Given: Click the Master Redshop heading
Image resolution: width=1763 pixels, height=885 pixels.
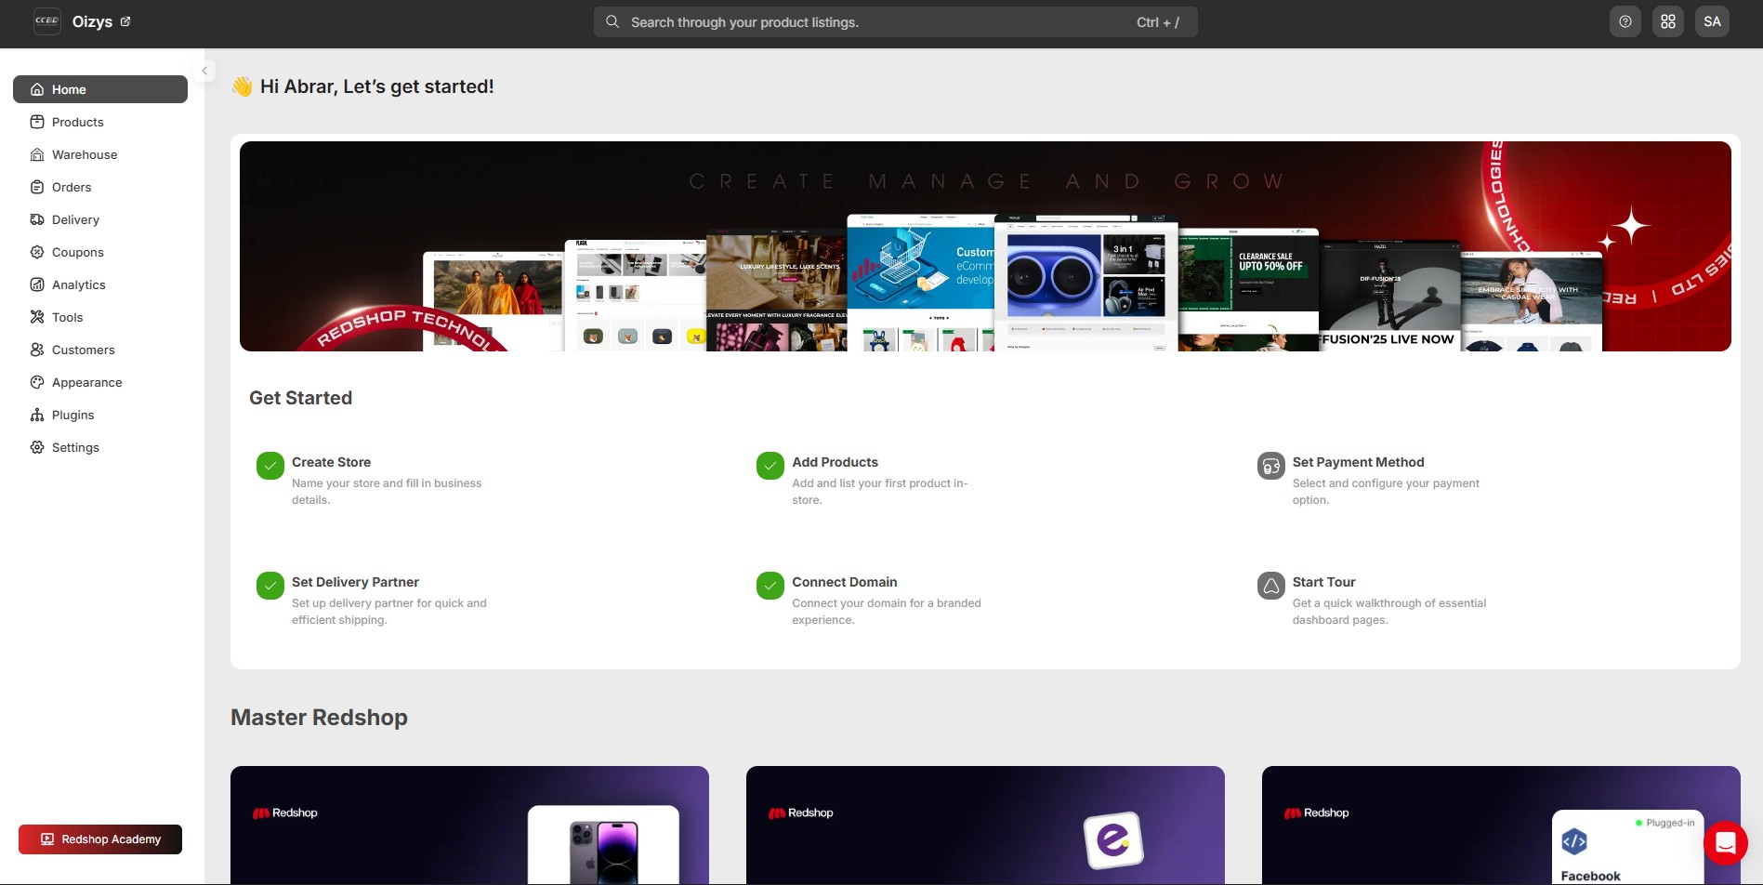Looking at the screenshot, I should tap(319, 718).
